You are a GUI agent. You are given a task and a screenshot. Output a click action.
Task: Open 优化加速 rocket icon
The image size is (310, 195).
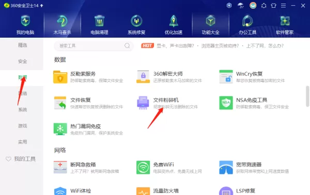(x=174, y=21)
